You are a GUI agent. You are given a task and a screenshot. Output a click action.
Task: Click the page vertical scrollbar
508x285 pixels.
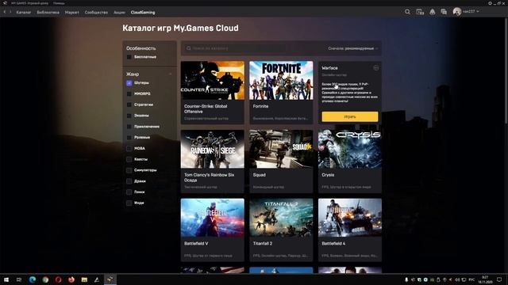click(506, 70)
